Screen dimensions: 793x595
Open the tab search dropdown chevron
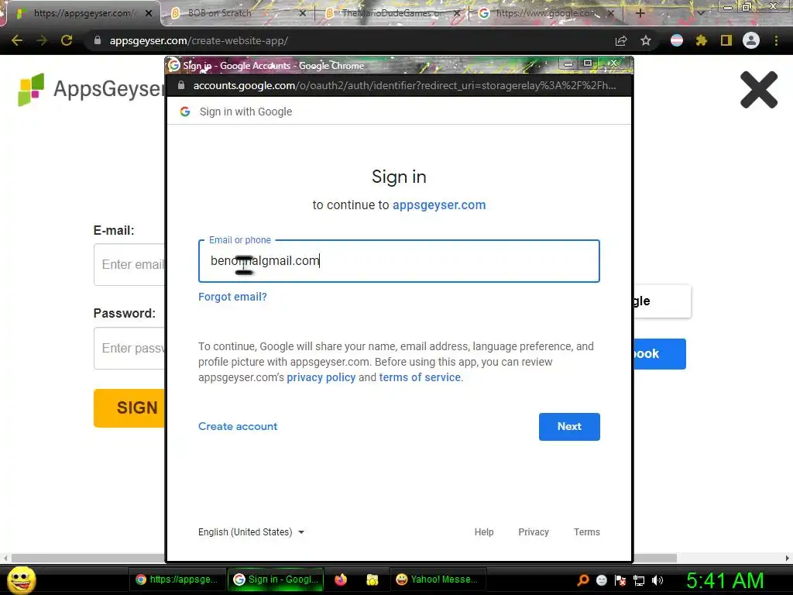pos(701,13)
